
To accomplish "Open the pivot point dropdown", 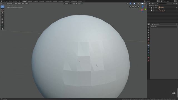I will click(x=71, y=4).
